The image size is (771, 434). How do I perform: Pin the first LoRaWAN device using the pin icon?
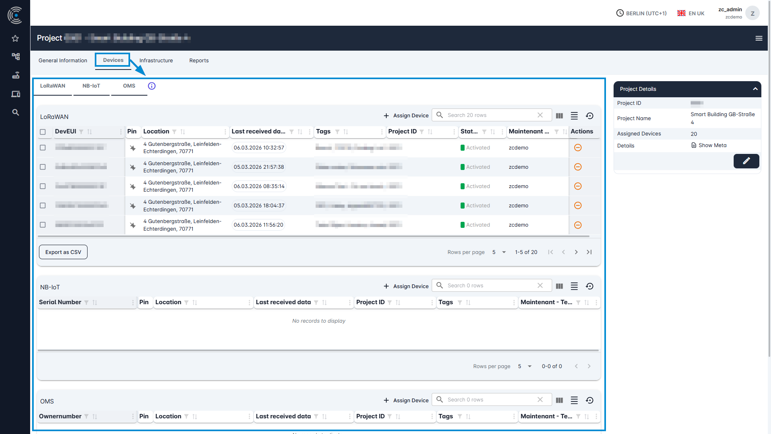(x=133, y=147)
